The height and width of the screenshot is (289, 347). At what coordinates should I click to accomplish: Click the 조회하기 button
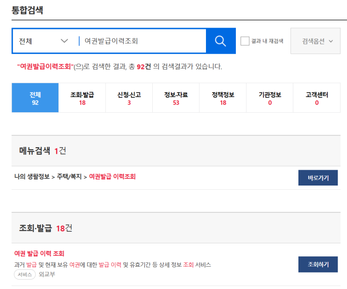coord(318,264)
